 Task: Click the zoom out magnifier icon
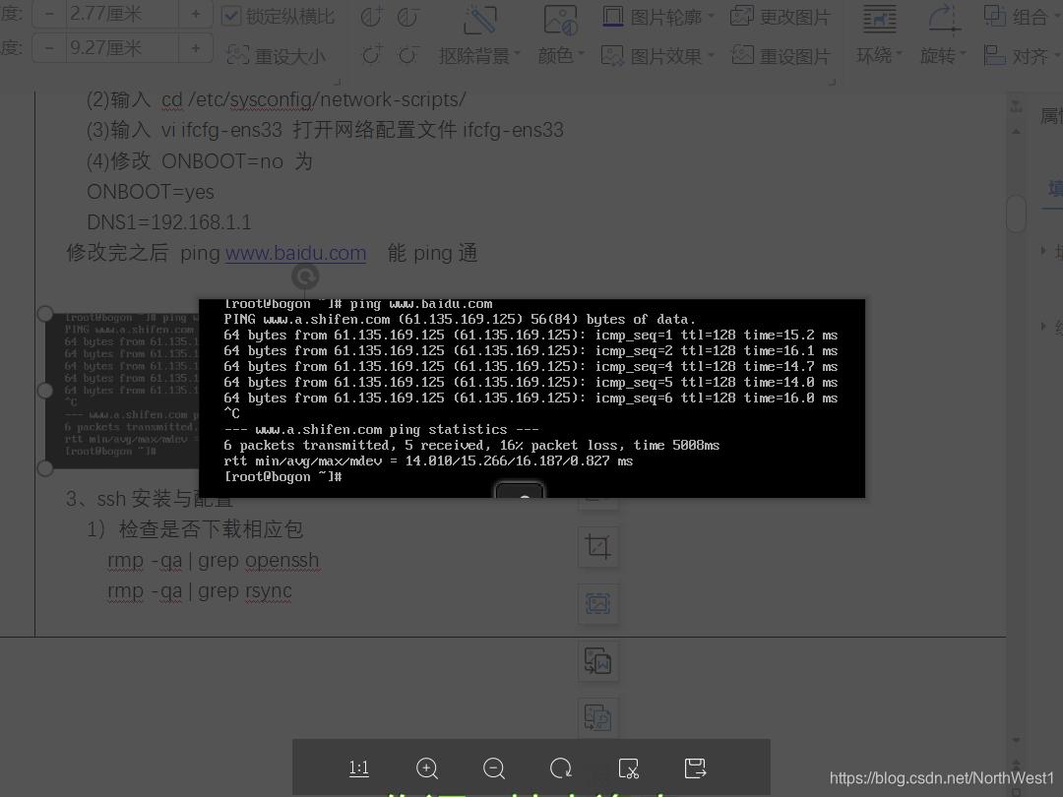point(493,768)
